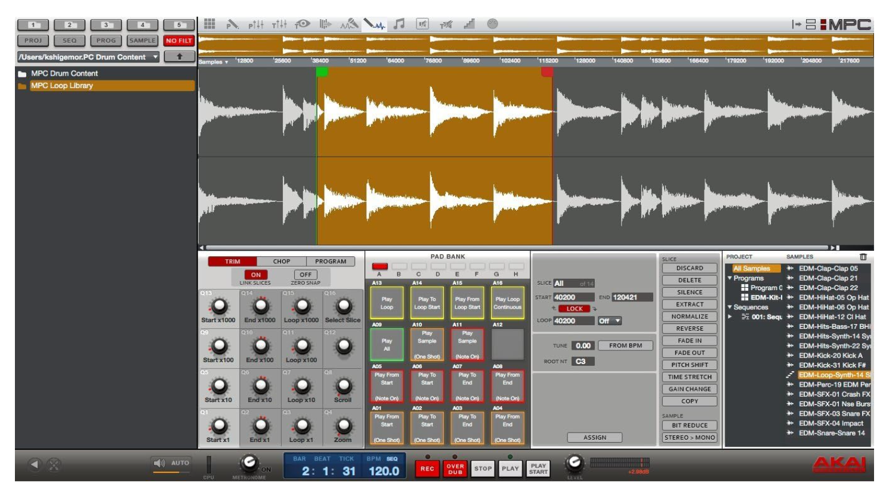Open the Main grid view icon
The height and width of the screenshot is (501, 883).
tap(209, 24)
